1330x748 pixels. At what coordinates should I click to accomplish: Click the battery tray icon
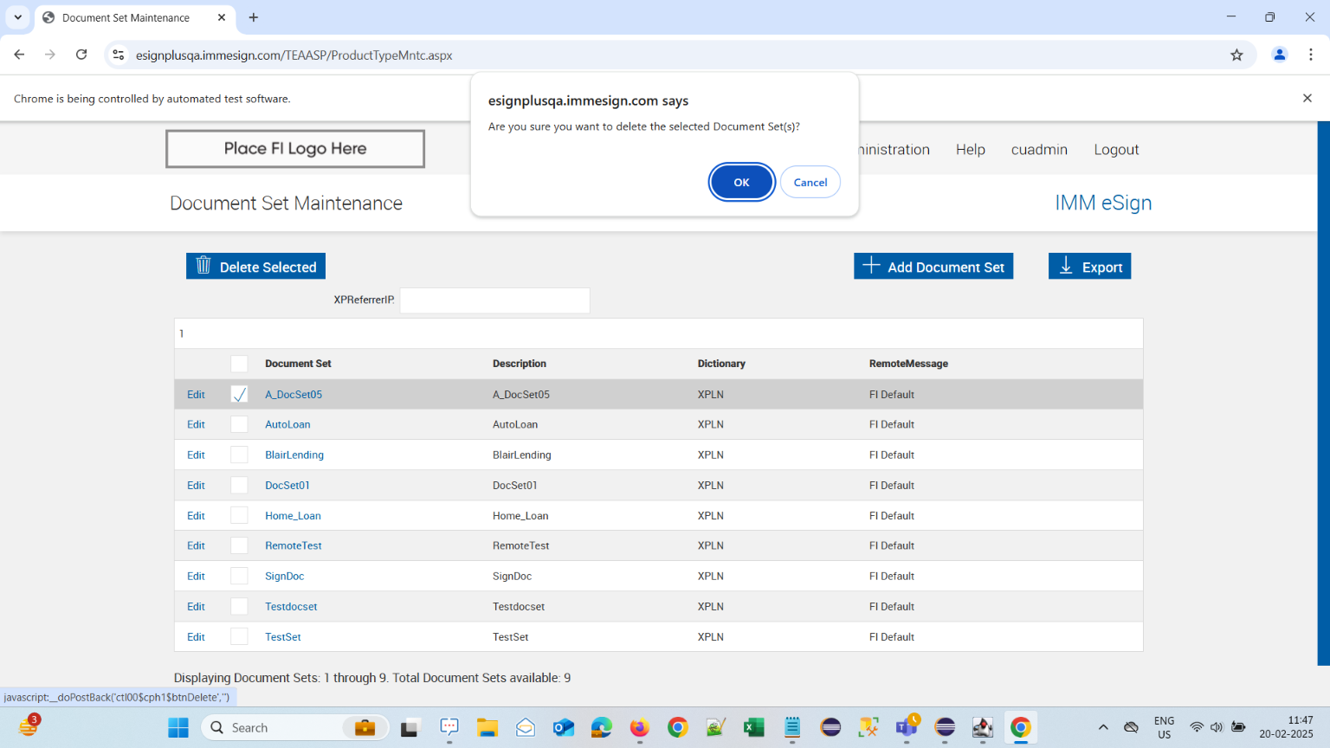[x=1238, y=727]
